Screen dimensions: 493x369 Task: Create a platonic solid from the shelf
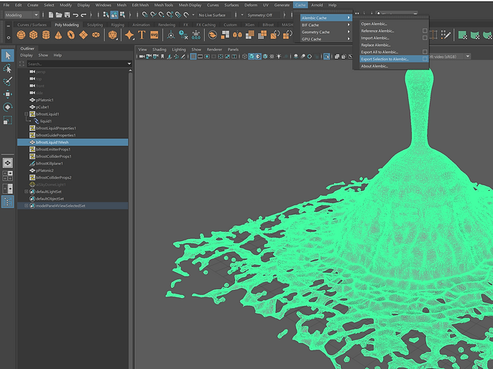tap(113, 35)
